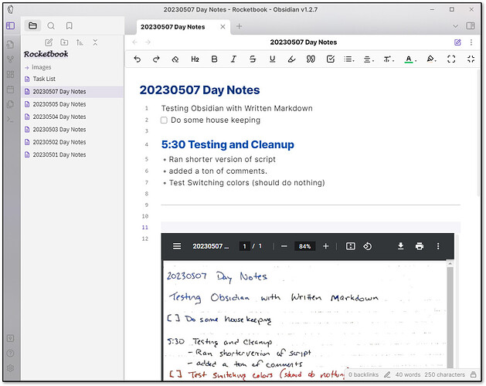Toggle the right sidebar panel

[471, 25]
